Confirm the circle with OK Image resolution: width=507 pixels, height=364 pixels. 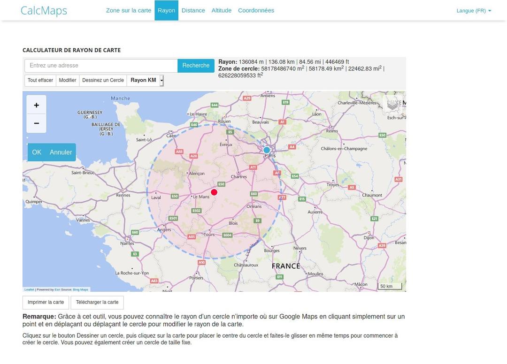tap(36, 152)
